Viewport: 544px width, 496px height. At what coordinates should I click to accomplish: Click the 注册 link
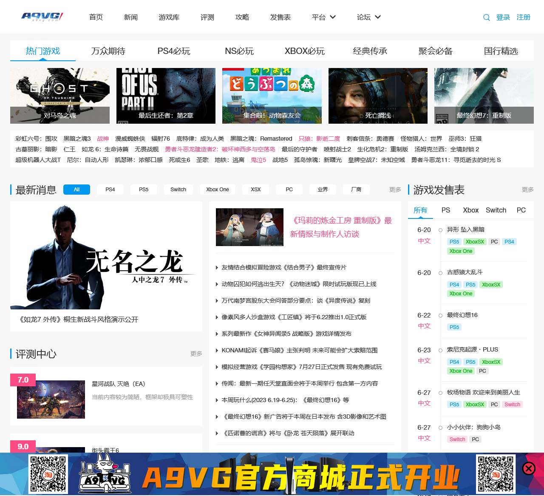pos(524,17)
